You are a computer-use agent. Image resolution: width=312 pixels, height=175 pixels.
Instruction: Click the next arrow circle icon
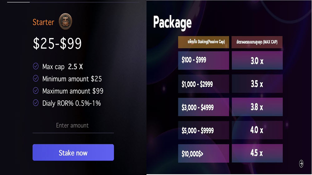pos(301,164)
